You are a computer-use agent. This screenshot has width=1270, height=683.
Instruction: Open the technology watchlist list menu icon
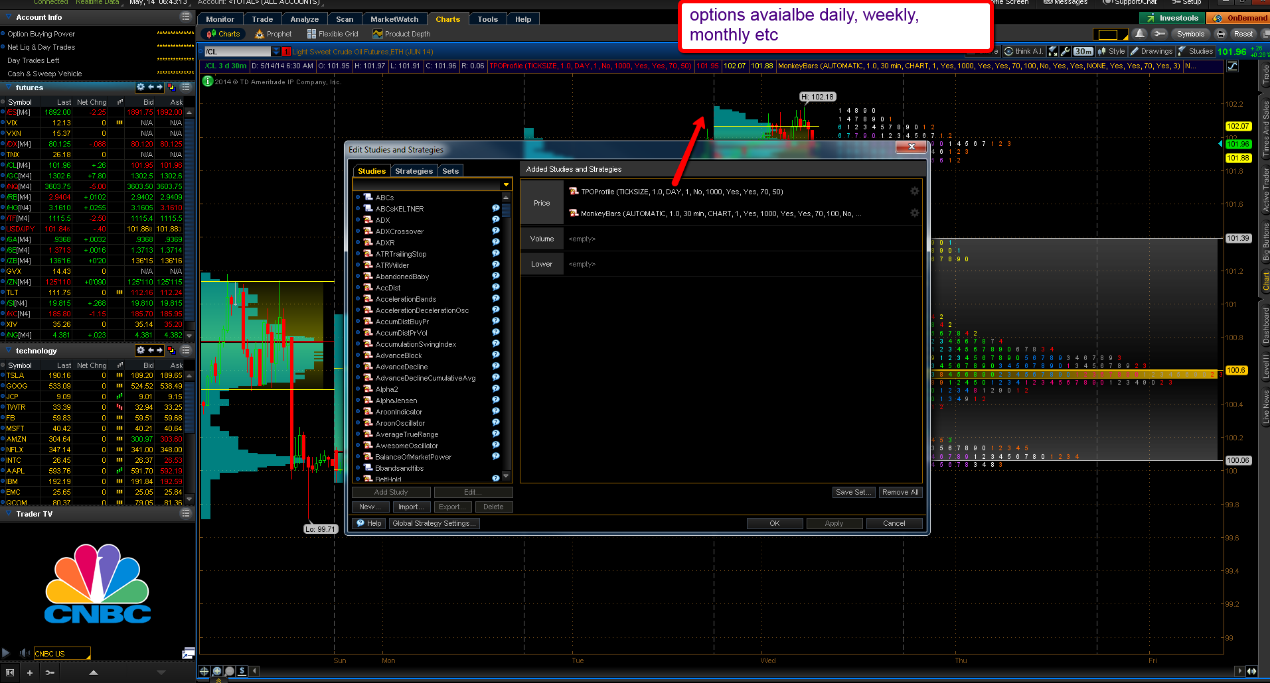pyautogui.click(x=186, y=350)
